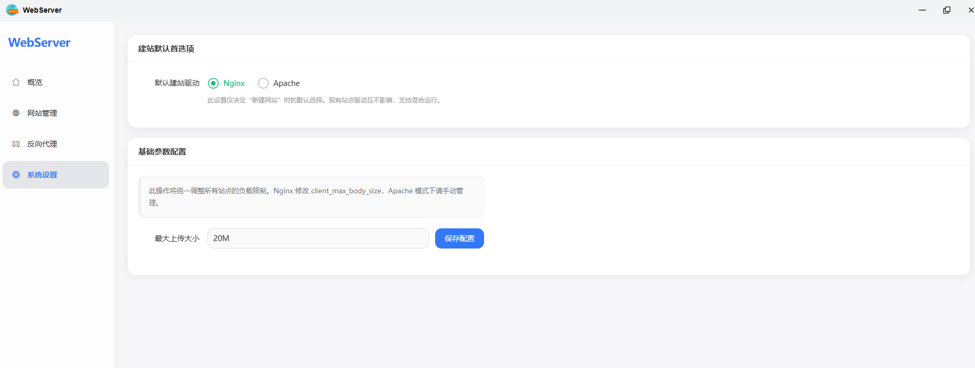Screen dimensions: 975x368
Task: Open the 反向代理 menu item
Action: [56, 144]
